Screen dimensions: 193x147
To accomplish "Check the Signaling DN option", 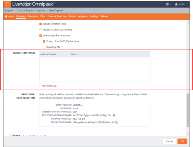I will point(44,47).
